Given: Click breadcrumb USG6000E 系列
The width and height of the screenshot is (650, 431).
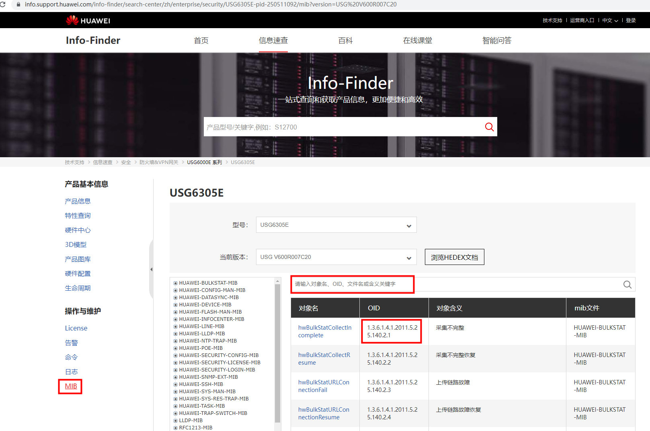Looking at the screenshot, I should 204,162.
